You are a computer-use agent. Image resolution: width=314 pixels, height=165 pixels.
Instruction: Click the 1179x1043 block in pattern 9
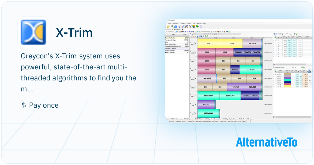coord(208,113)
